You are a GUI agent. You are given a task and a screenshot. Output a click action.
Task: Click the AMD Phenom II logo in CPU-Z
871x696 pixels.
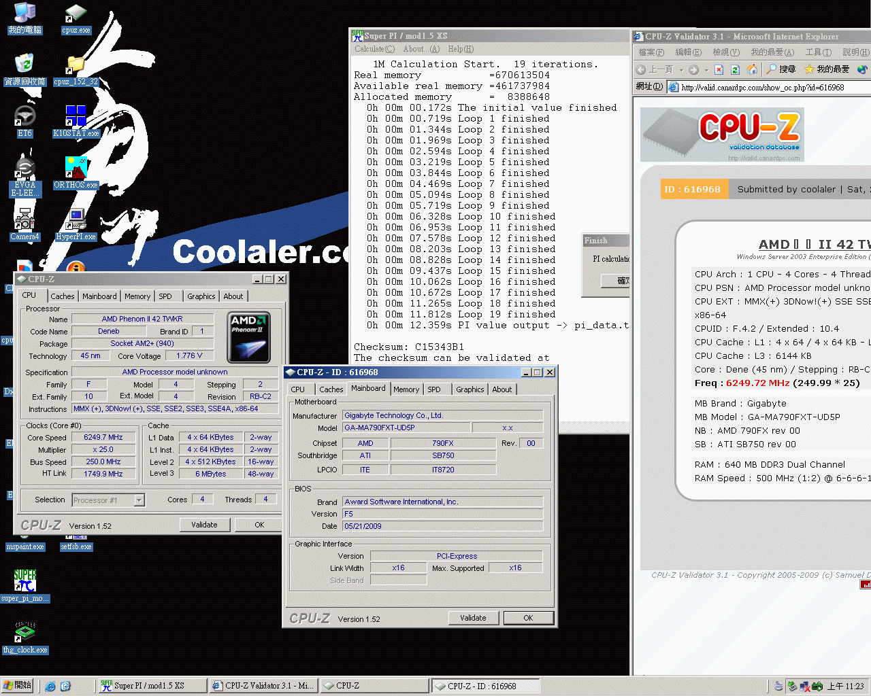click(x=248, y=337)
